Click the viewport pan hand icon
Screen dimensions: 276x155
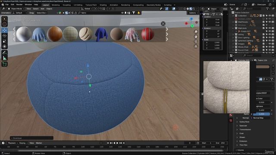click(x=196, y=37)
